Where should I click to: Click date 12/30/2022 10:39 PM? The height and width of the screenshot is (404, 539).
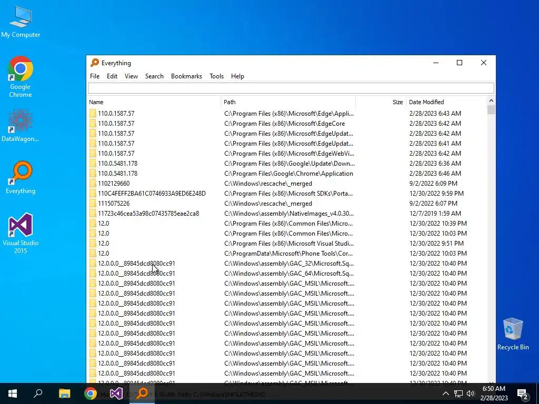pyautogui.click(x=438, y=223)
